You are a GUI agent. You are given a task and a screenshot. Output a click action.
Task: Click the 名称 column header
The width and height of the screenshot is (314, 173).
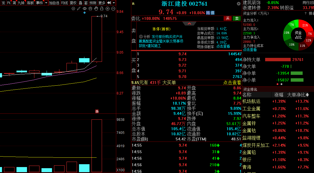pos(247,95)
